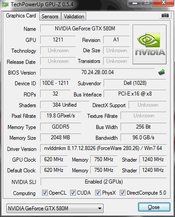Click the BIOS Version field
This screenshot has width=175, height=217.
97,72
